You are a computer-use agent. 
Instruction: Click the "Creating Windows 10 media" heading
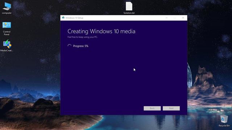tap(101, 31)
